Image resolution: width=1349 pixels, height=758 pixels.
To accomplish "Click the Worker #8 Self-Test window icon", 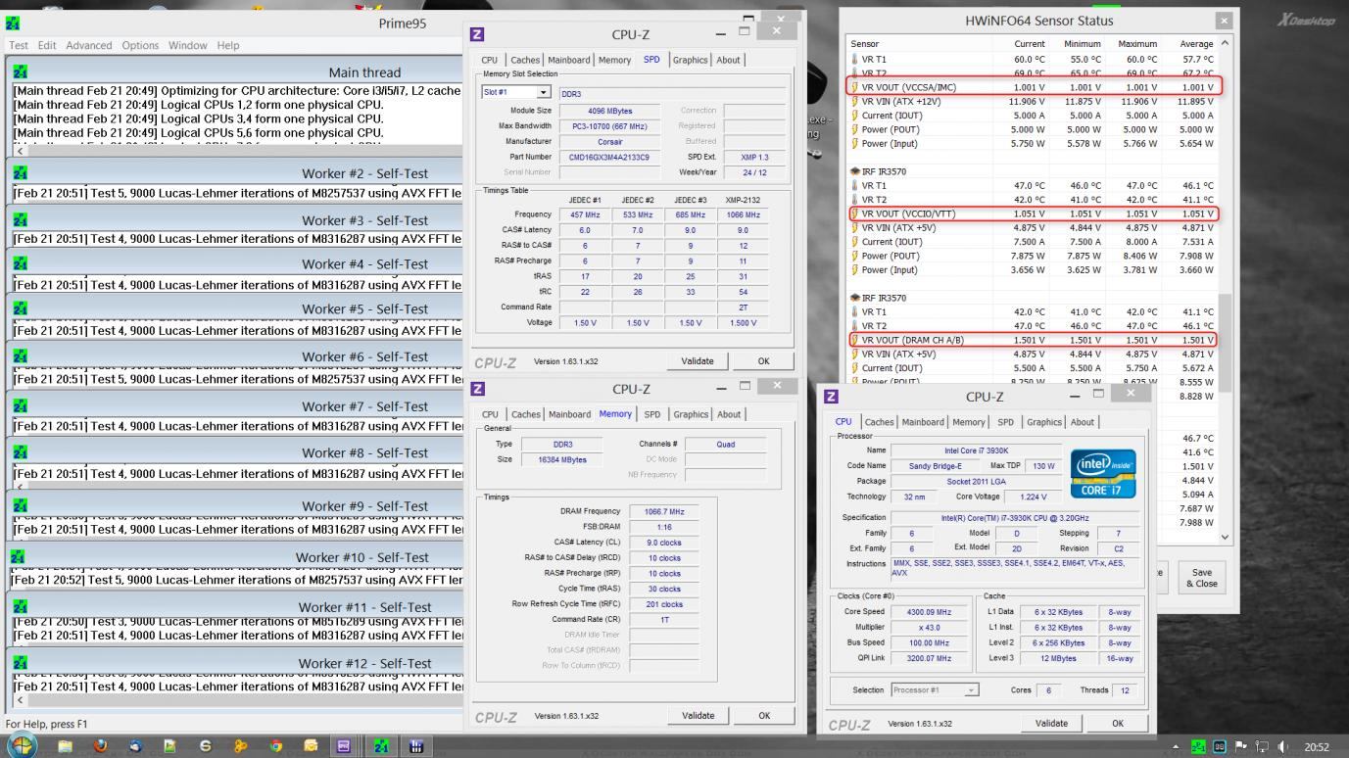I will (21, 452).
